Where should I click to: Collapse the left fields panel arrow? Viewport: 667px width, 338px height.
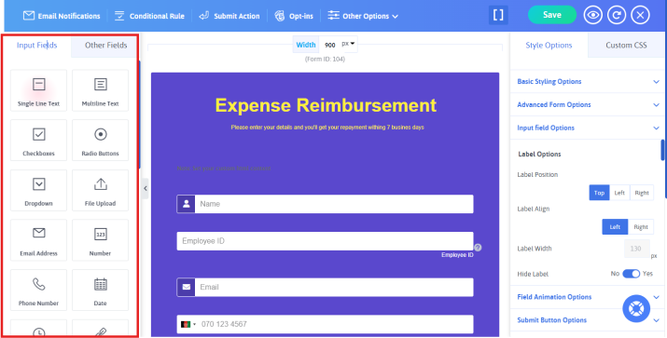click(146, 188)
